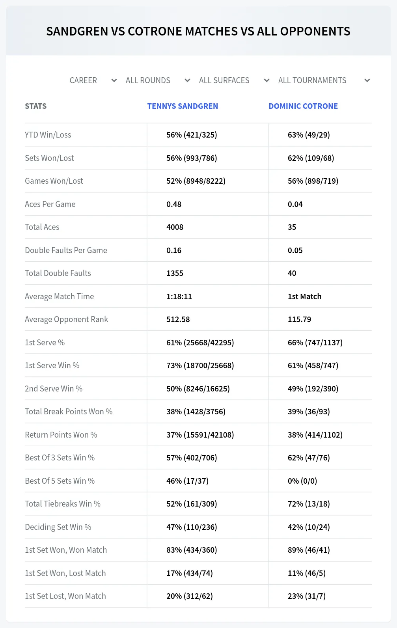Expand the ALL TOURNAMENTS filter

point(324,80)
